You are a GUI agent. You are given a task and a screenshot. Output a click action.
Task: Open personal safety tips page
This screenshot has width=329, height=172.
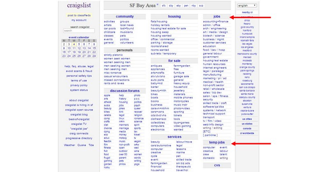(79, 76)
